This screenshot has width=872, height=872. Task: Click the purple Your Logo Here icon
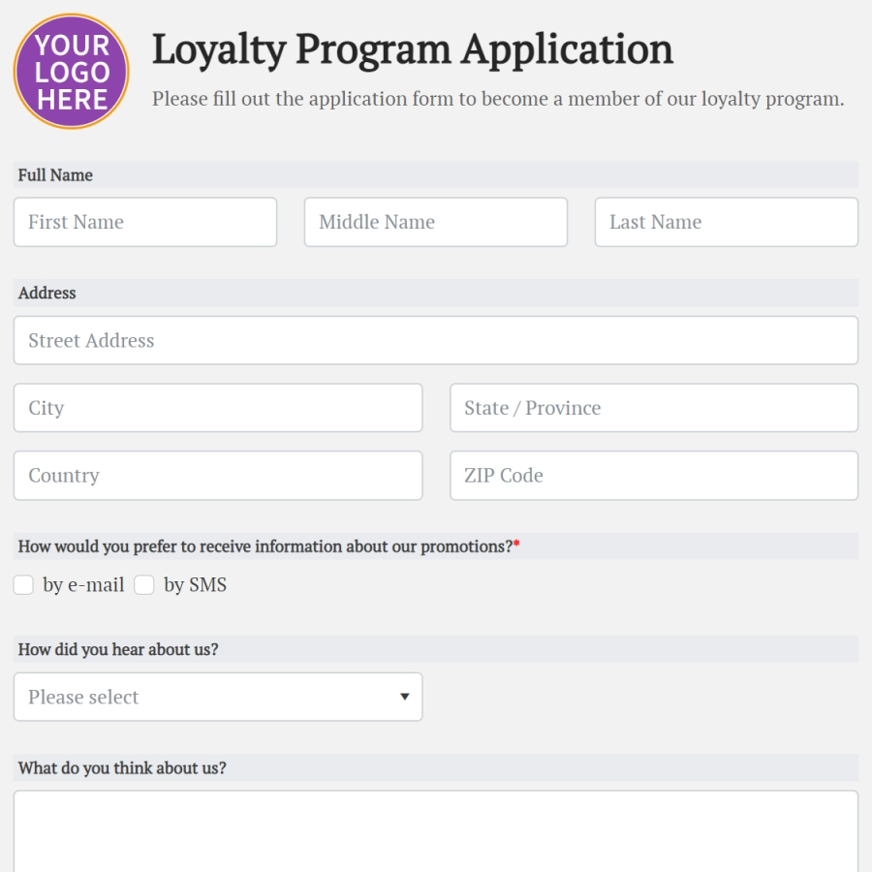tap(71, 71)
